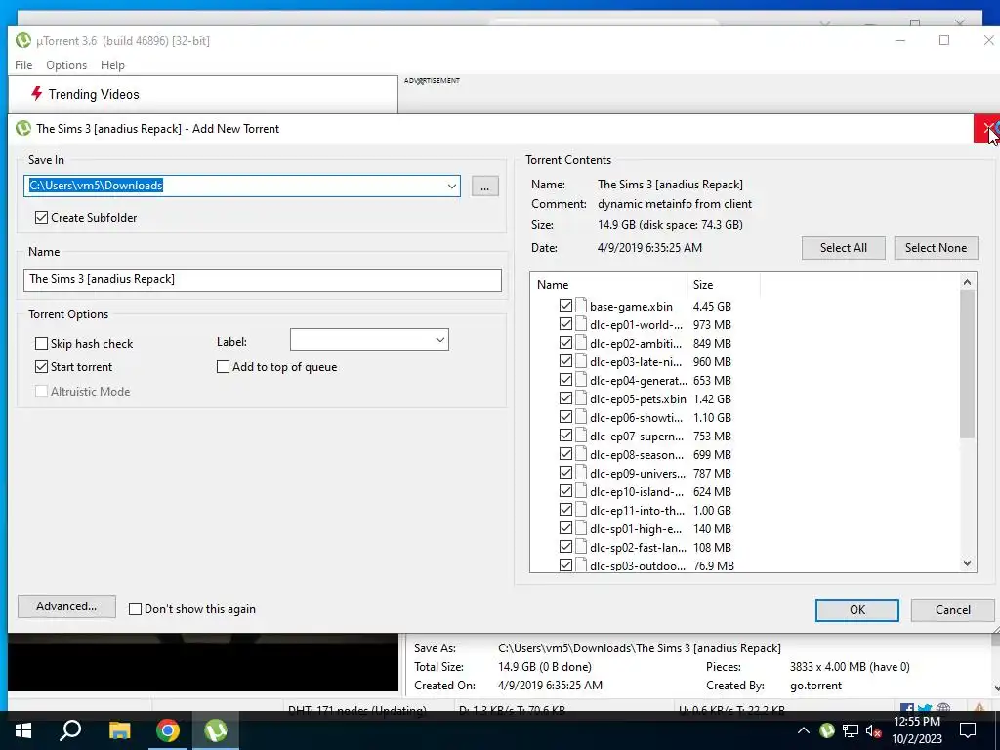Open network status tray icon
This screenshot has width=1000, height=750.
[x=851, y=730]
